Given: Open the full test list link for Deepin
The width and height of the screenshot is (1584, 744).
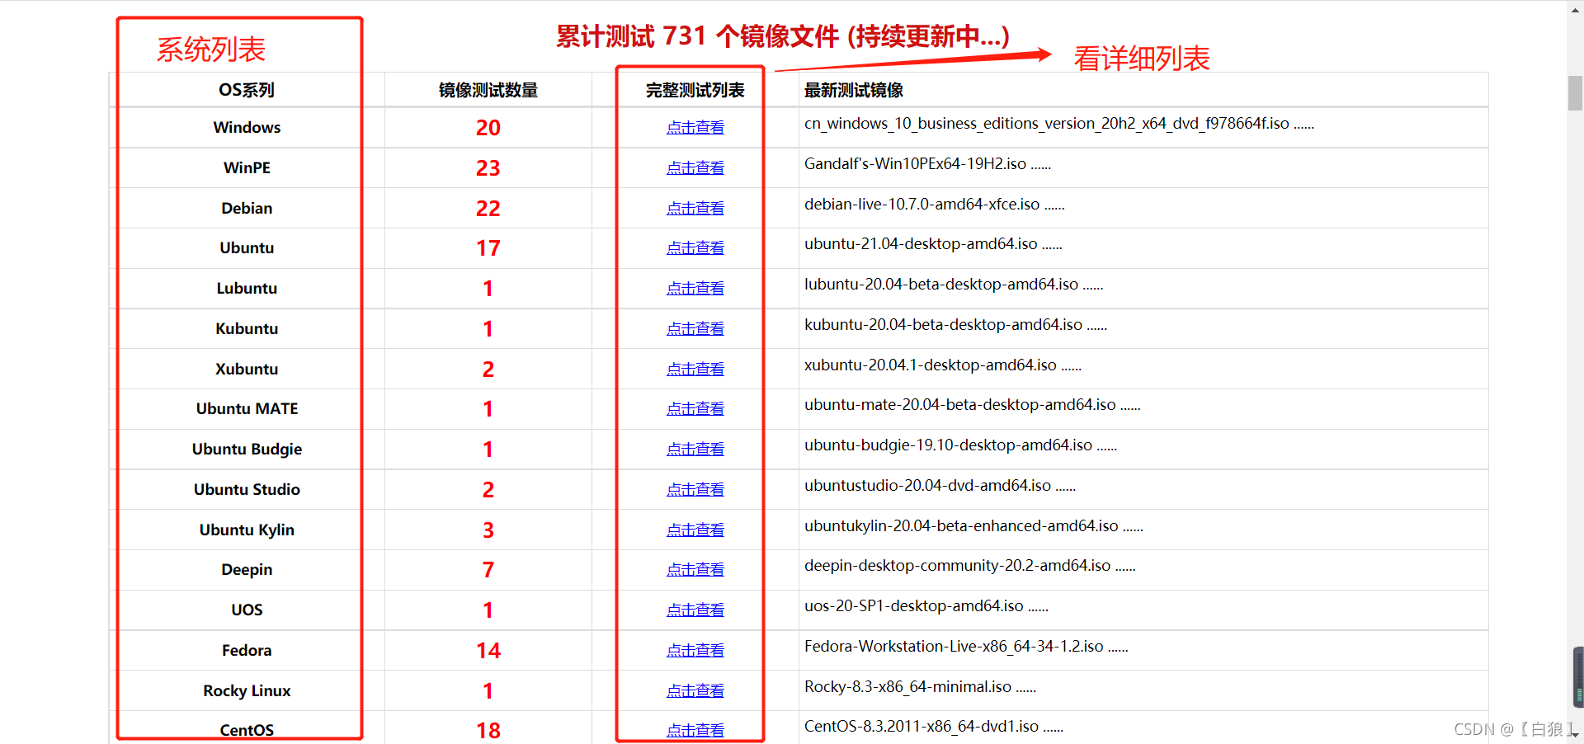Looking at the screenshot, I should [695, 569].
